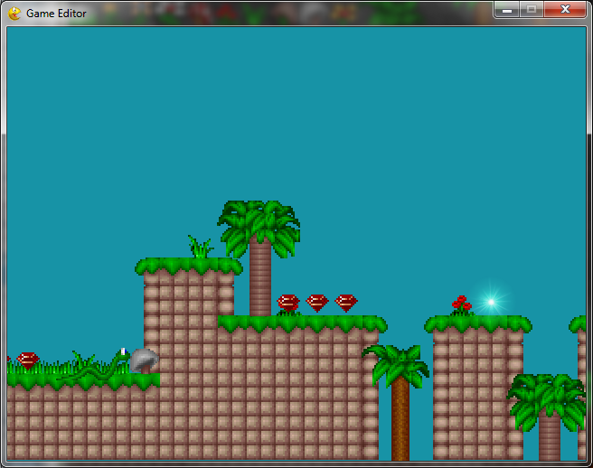This screenshot has width=593, height=468.
Task: Click the tall palm tree's leafy crown
Action: pyautogui.click(x=259, y=229)
